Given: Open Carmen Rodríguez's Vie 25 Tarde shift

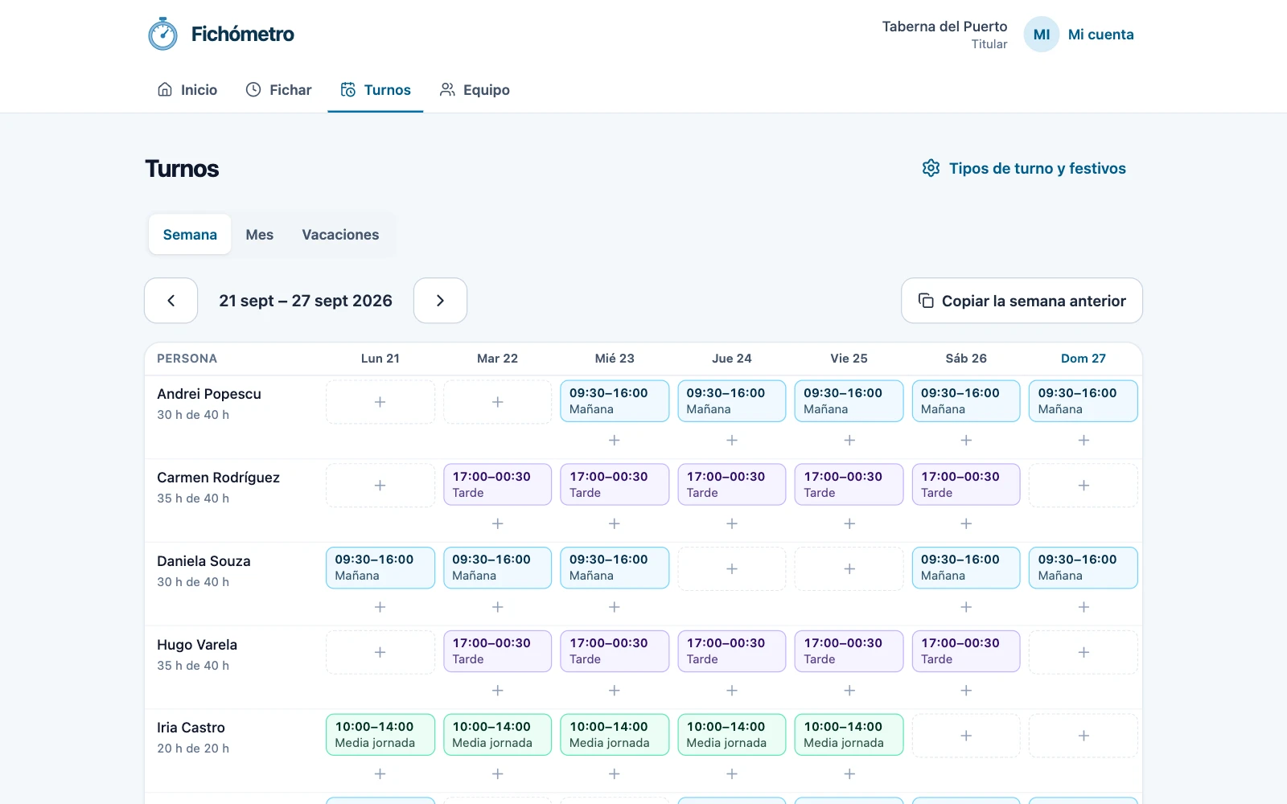Looking at the screenshot, I should pos(849,485).
